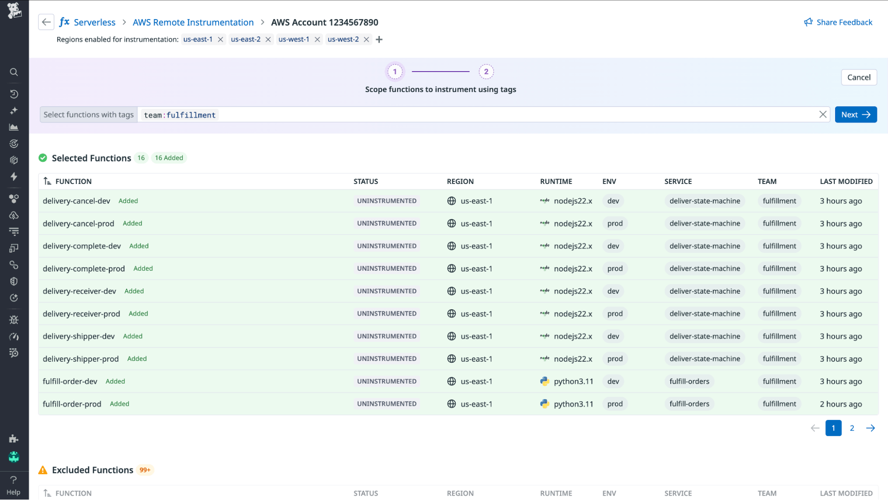Toggle Function column sort order
888x500 pixels.
point(47,181)
